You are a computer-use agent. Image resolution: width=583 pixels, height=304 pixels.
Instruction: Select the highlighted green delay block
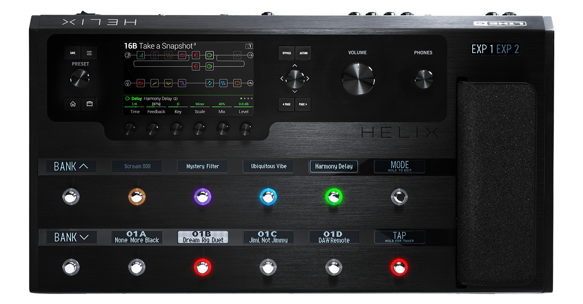pyautogui.click(x=209, y=55)
